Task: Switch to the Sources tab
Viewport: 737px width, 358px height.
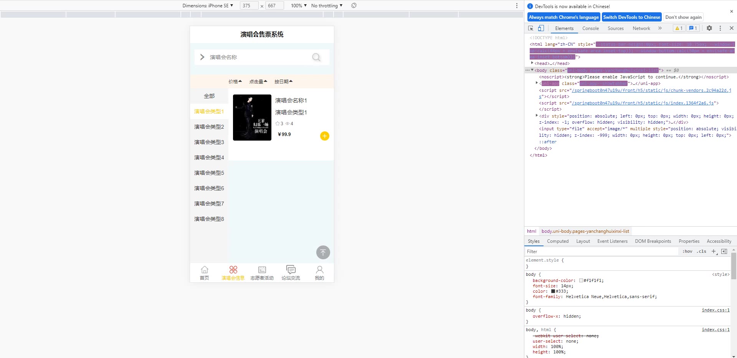Action: [x=616, y=28]
